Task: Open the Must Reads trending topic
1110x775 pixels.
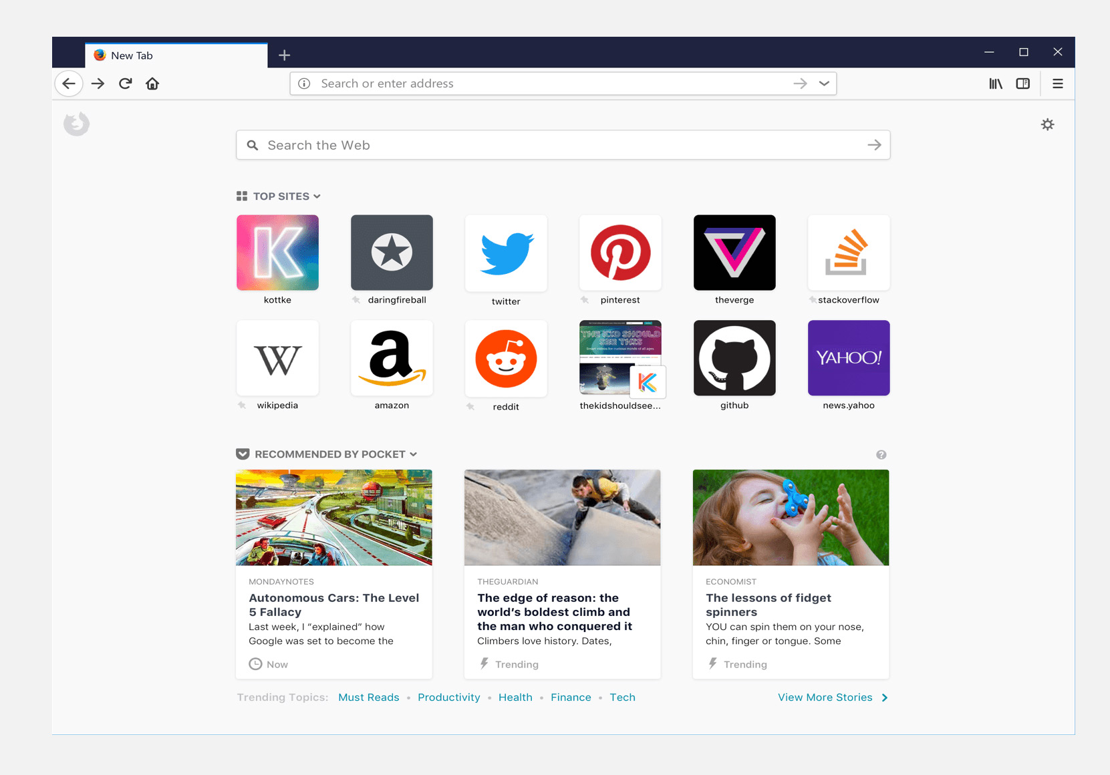Action: coord(369,697)
